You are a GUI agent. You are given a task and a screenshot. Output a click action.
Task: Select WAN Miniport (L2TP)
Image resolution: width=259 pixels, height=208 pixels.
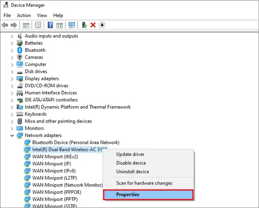(x=55, y=178)
